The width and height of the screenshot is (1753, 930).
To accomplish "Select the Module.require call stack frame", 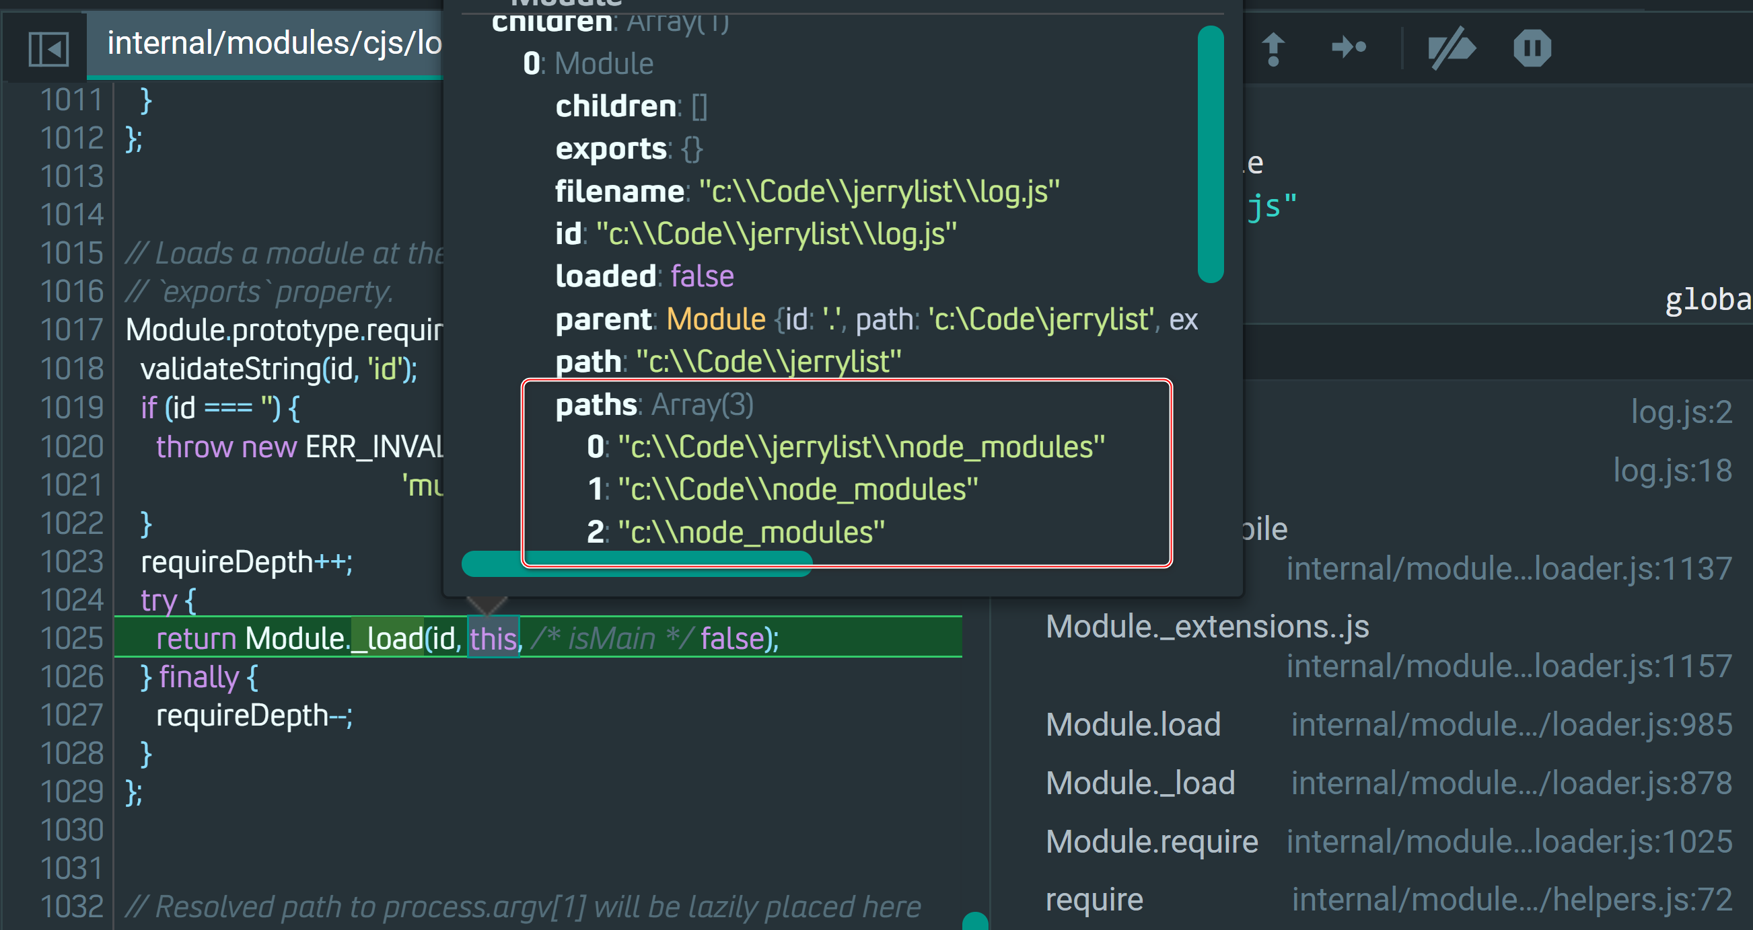I will (x=1151, y=842).
